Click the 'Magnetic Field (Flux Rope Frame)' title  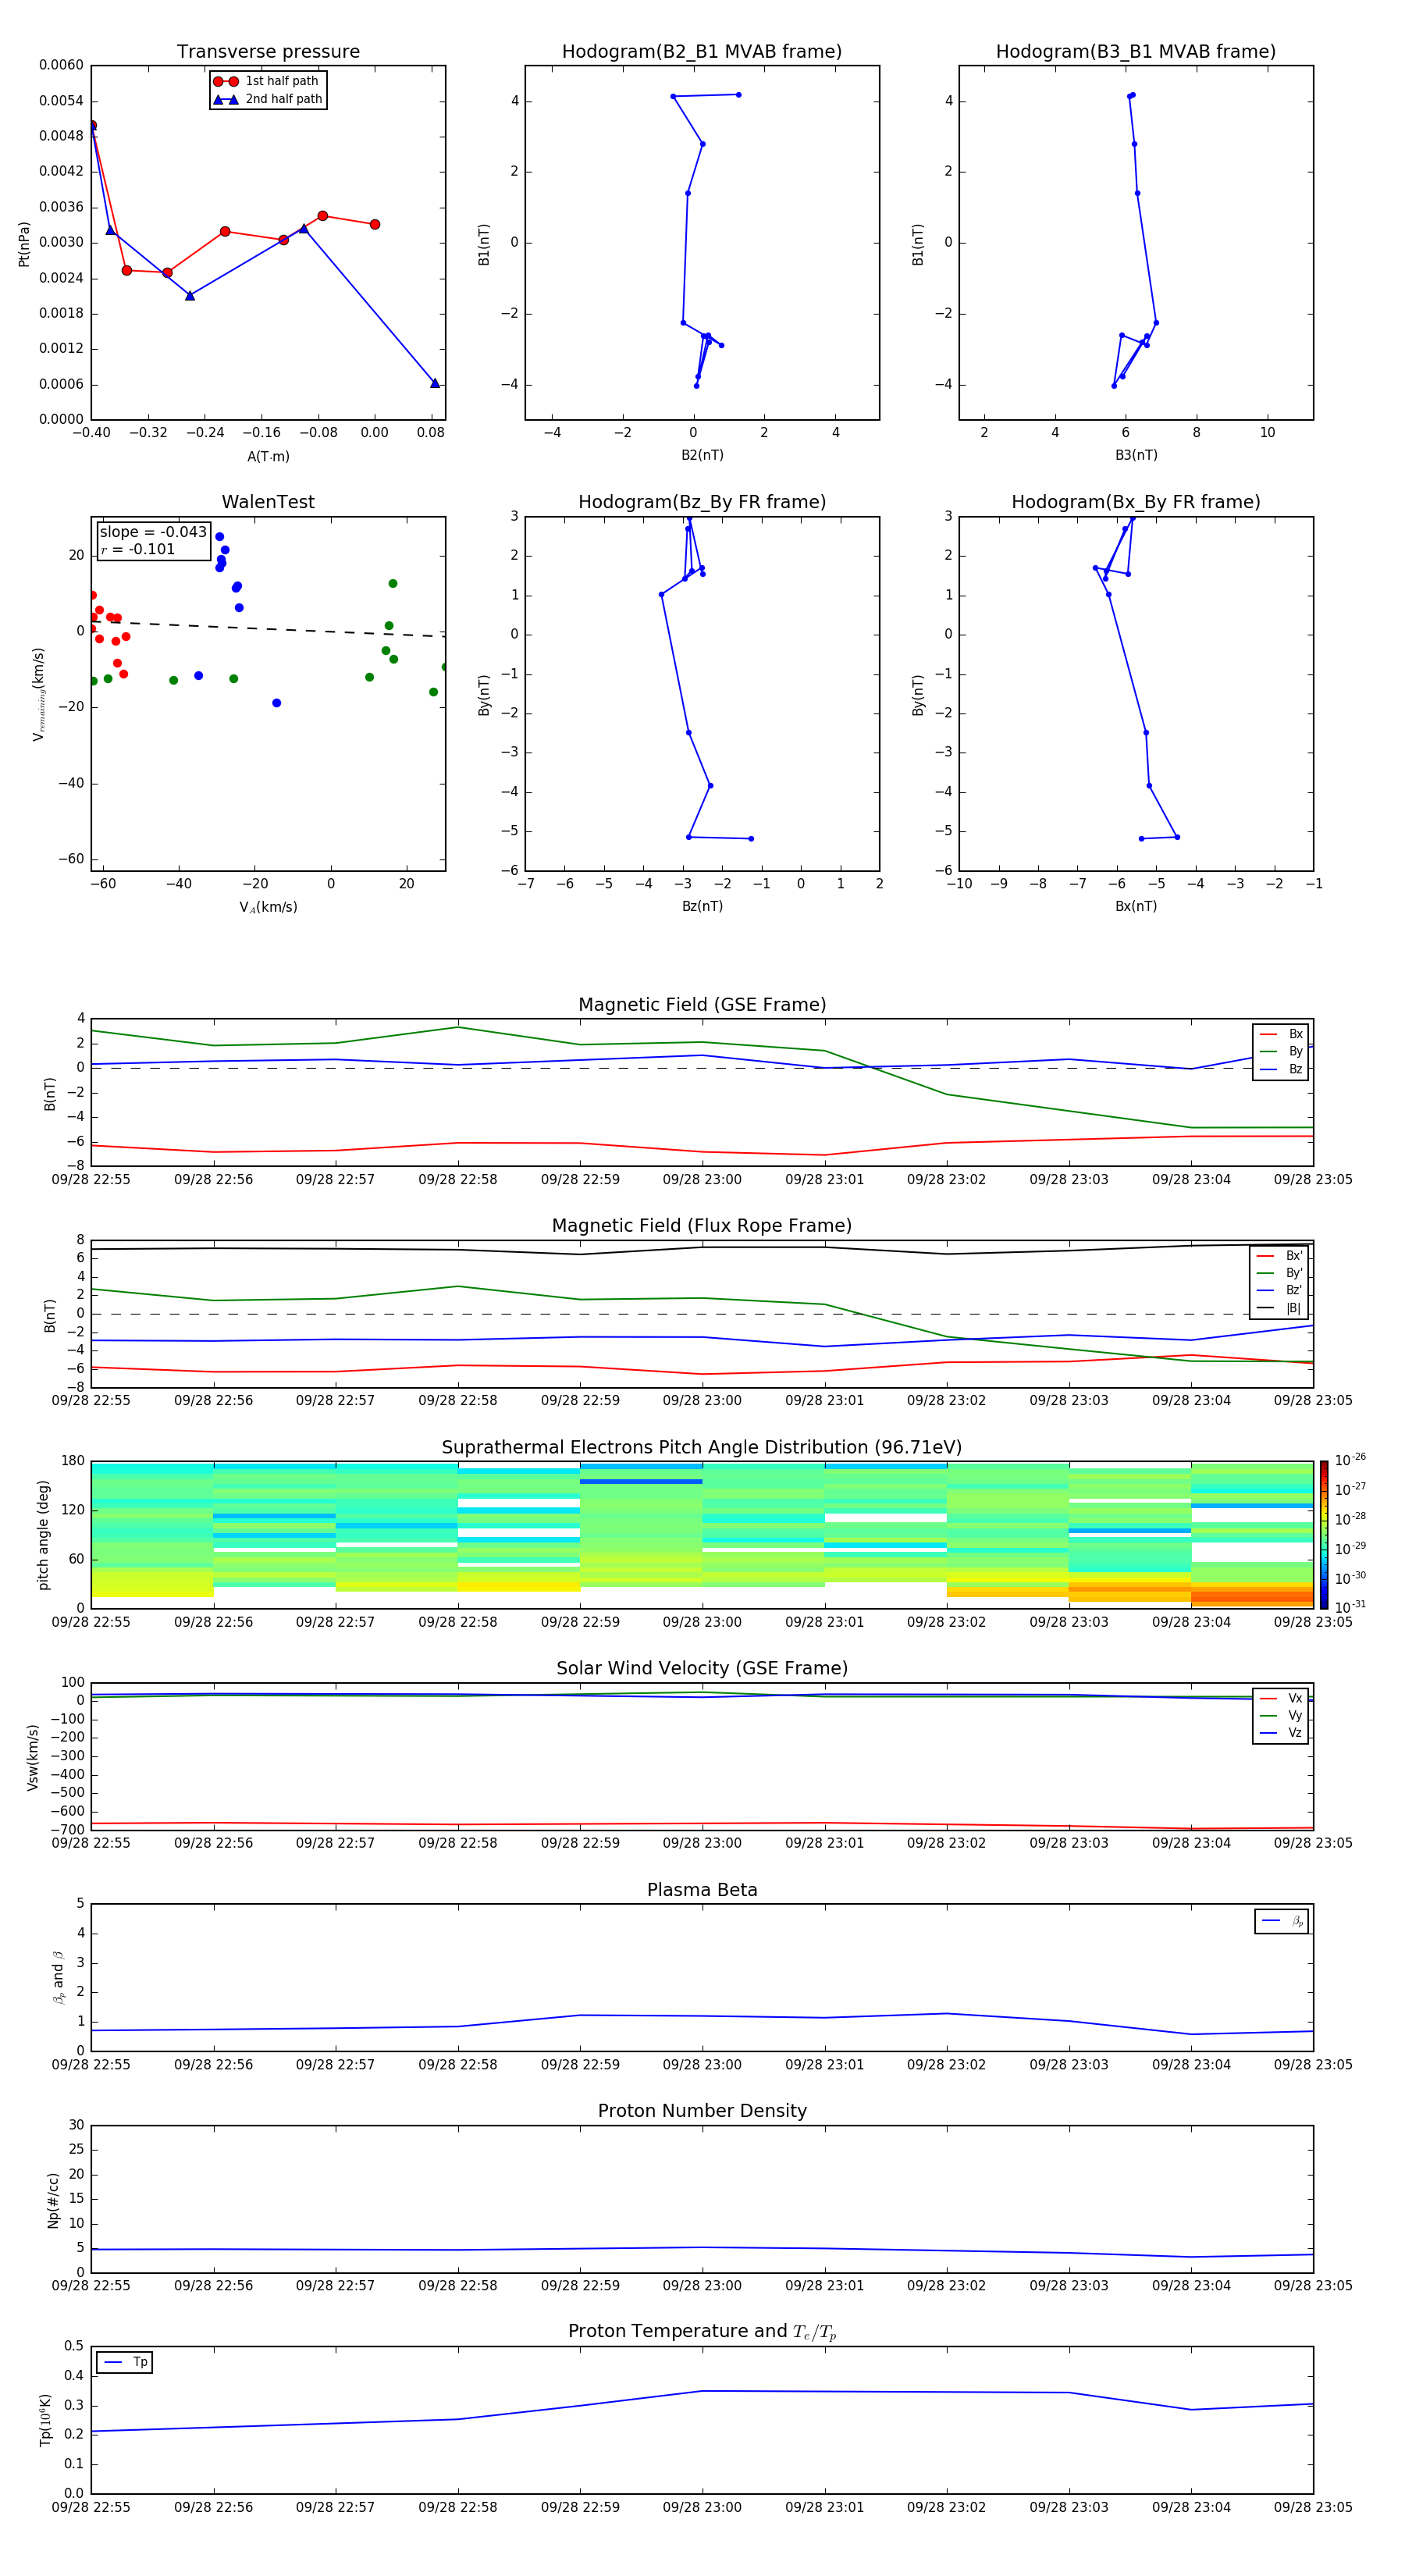click(702, 1226)
